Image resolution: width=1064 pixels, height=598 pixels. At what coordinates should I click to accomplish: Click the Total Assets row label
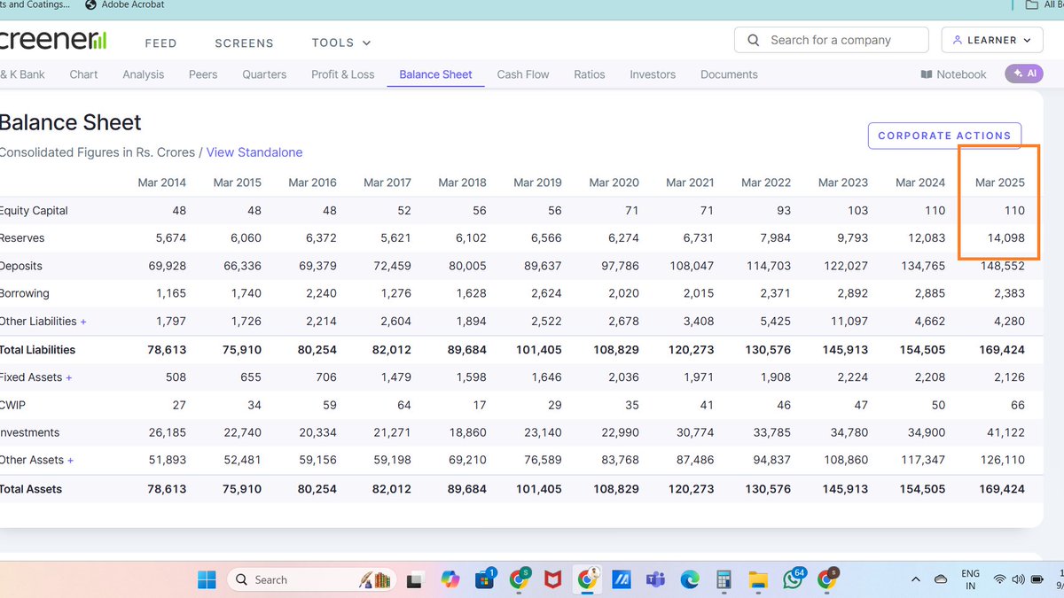tap(31, 489)
